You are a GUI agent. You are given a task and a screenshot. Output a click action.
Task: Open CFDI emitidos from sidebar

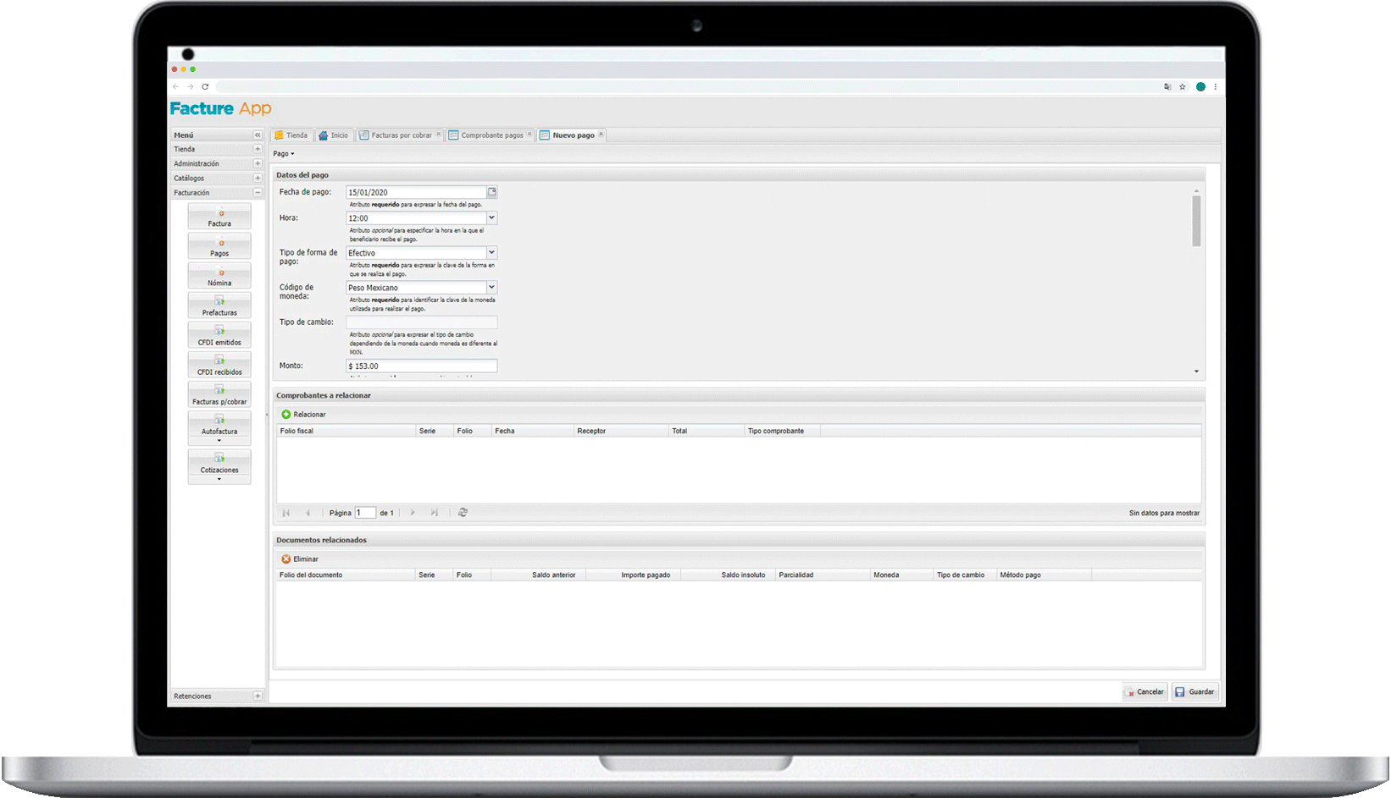[x=219, y=335]
